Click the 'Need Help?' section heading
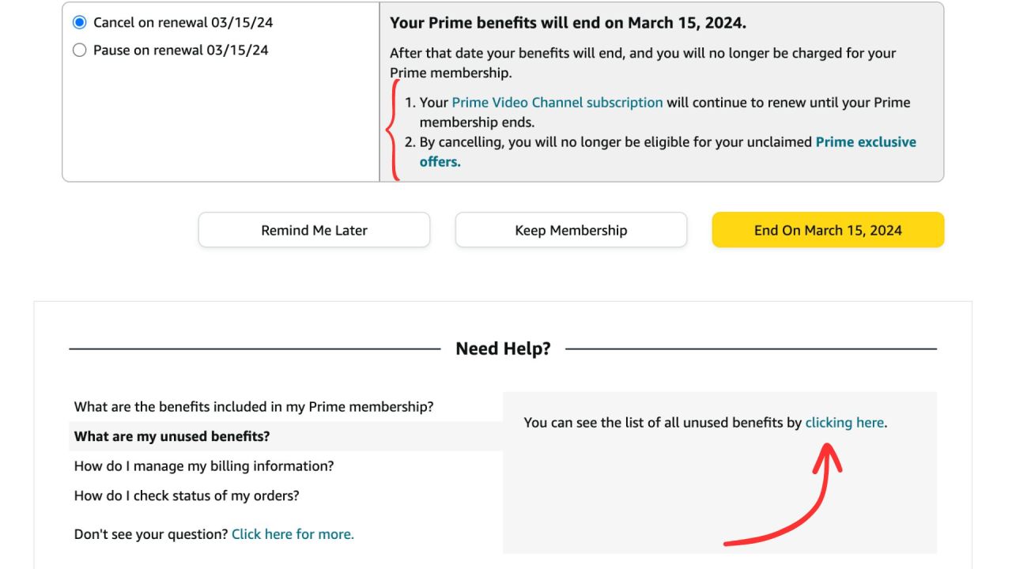 click(x=503, y=349)
